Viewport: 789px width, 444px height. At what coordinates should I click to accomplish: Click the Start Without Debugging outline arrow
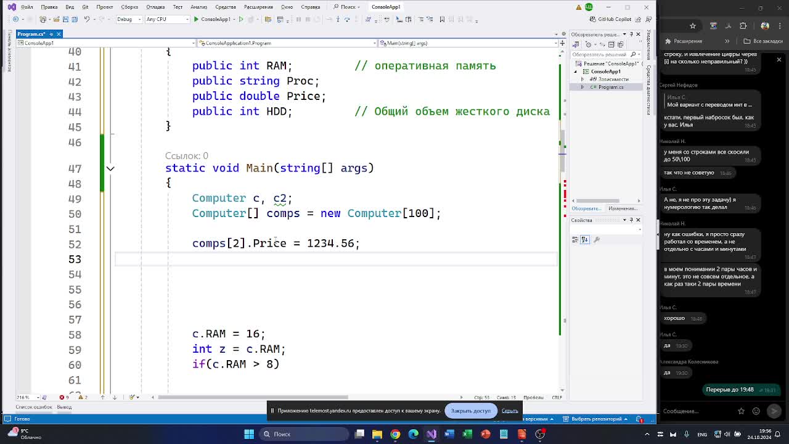tap(241, 19)
